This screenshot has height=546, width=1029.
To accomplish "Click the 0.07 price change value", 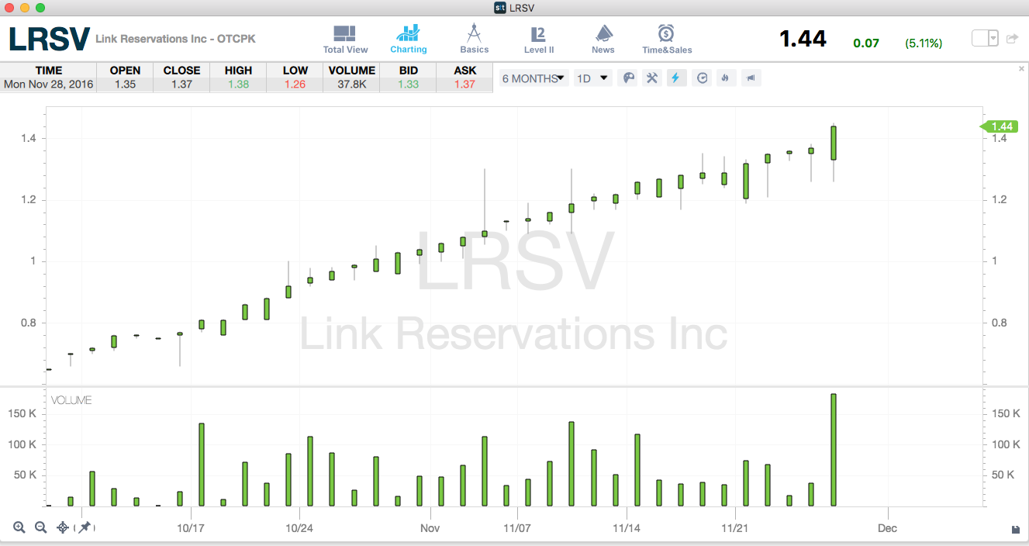I will 866,43.
